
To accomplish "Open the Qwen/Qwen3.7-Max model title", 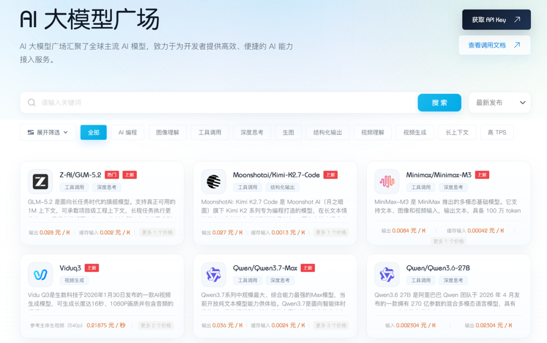I will point(265,268).
